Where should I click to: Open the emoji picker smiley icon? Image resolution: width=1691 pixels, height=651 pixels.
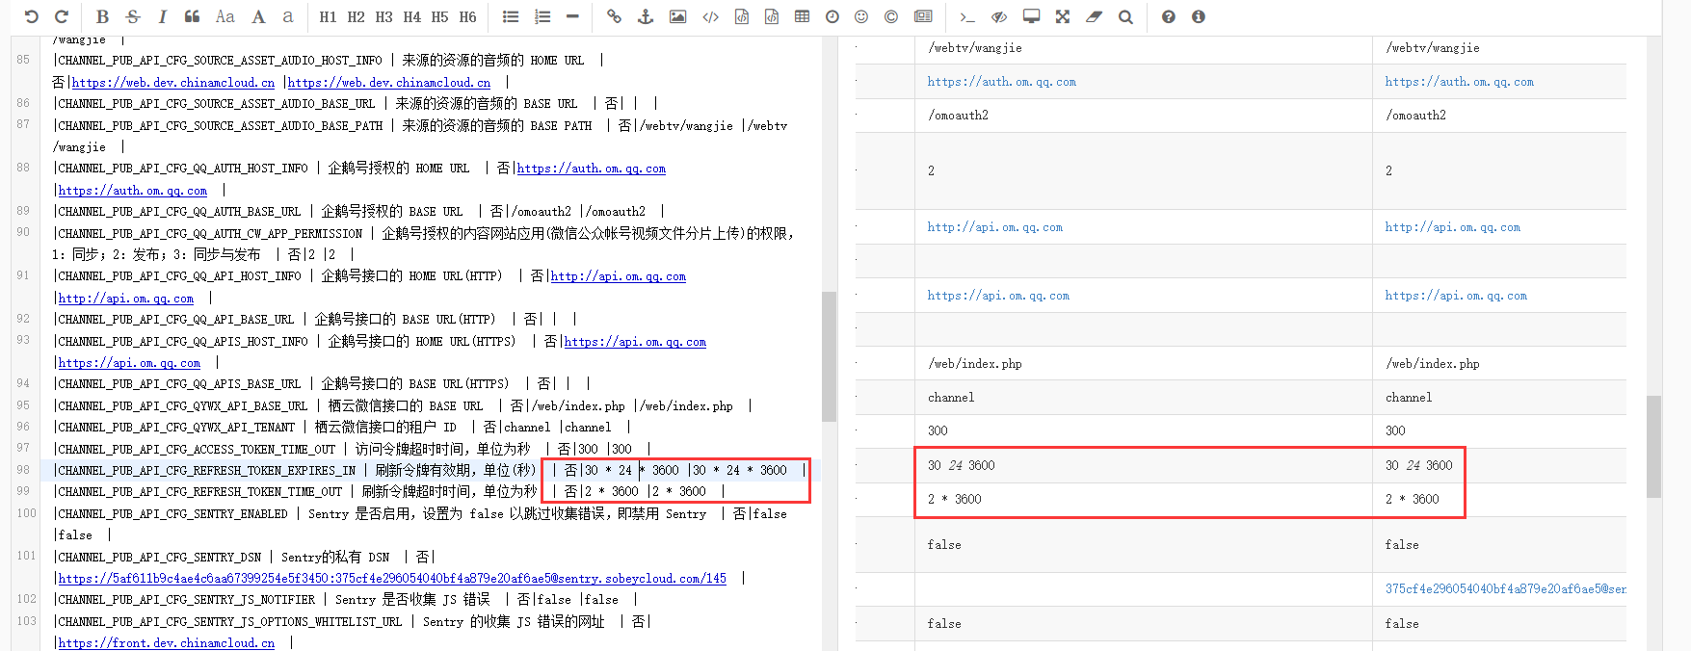pyautogui.click(x=861, y=16)
